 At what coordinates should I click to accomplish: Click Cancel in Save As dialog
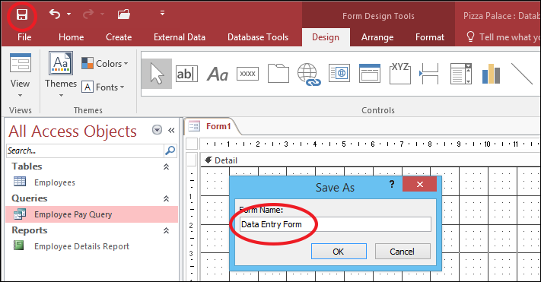coord(403,252)
